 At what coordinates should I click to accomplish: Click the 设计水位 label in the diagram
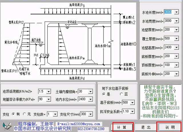(72, 22)
